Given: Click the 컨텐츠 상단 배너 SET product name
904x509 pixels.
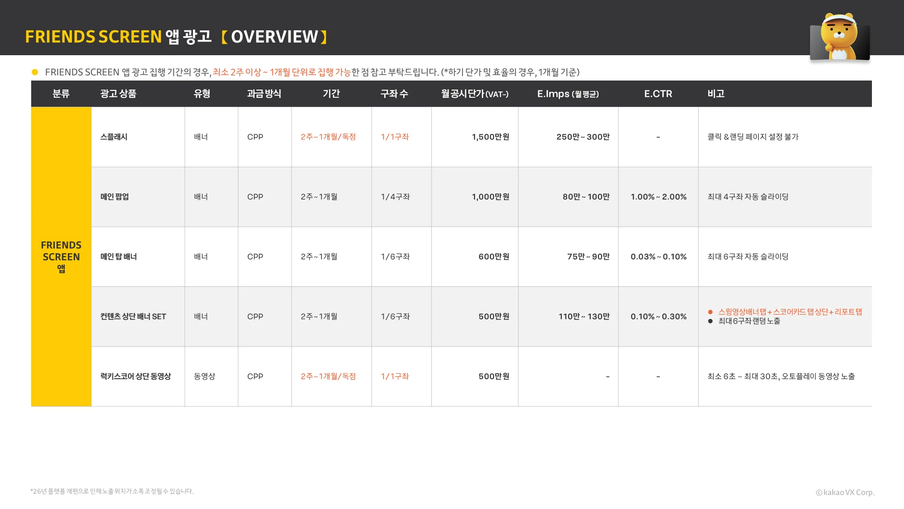Looking at the screenshot, I should click(133, 317).
